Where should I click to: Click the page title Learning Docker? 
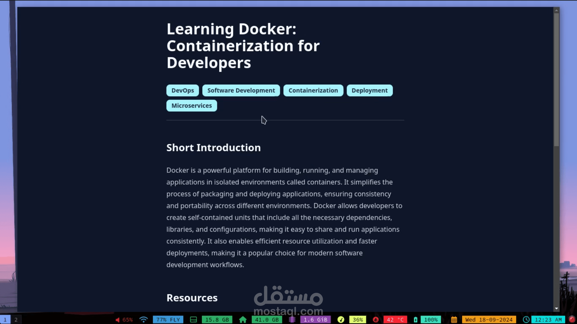(243, 46)
